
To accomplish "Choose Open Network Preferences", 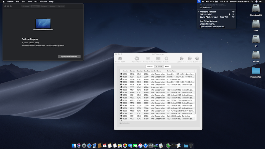I will [212, 26].
